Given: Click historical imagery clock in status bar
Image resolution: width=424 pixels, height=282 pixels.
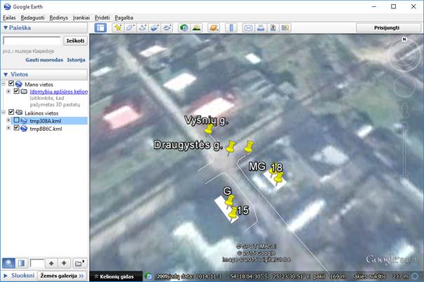Looking at the screenshot, I should click(x=148, y=276).
